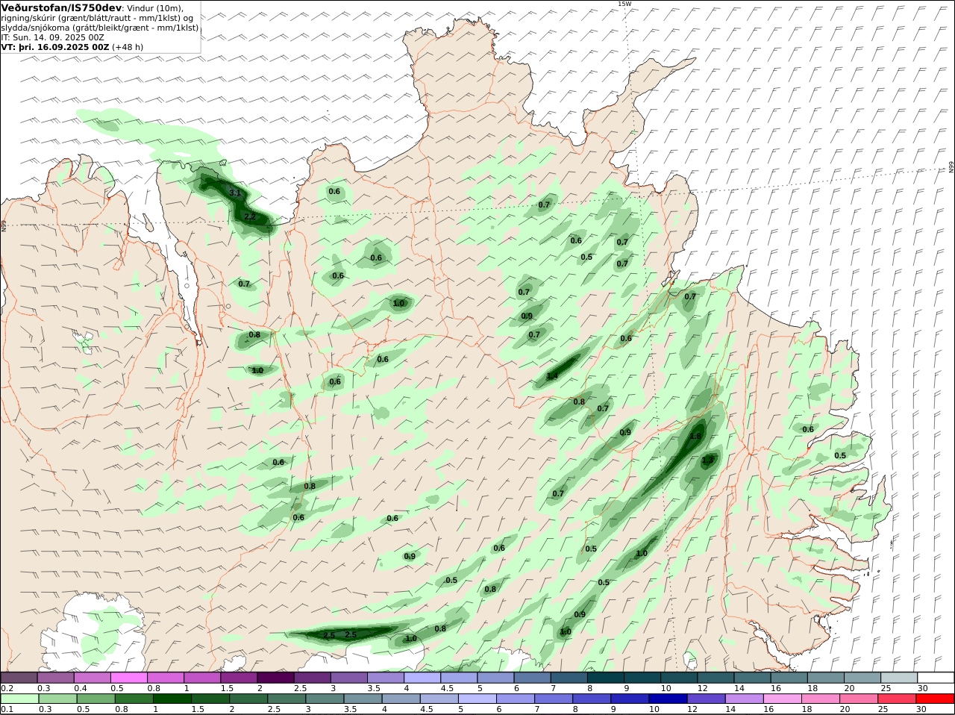Click the '66N' latitude label on right edge
Screen dimensions: 955x715
tap(951, 167)
